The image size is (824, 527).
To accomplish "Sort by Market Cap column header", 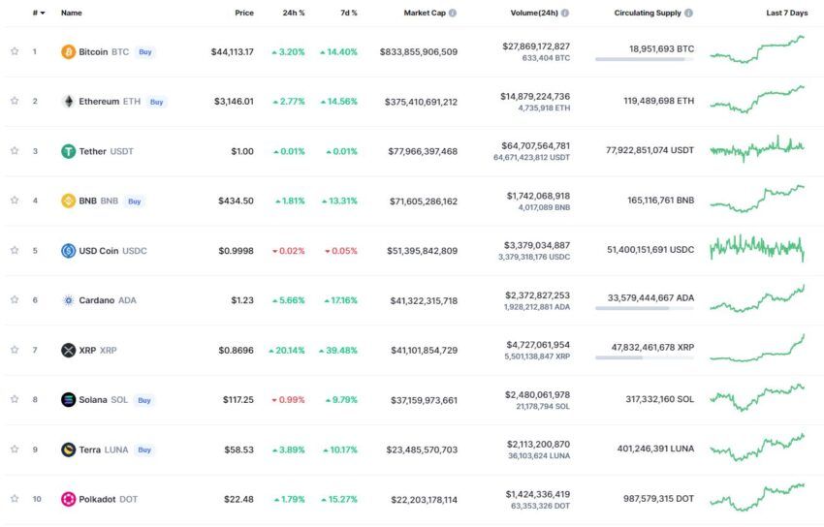I will pos(425,13).
